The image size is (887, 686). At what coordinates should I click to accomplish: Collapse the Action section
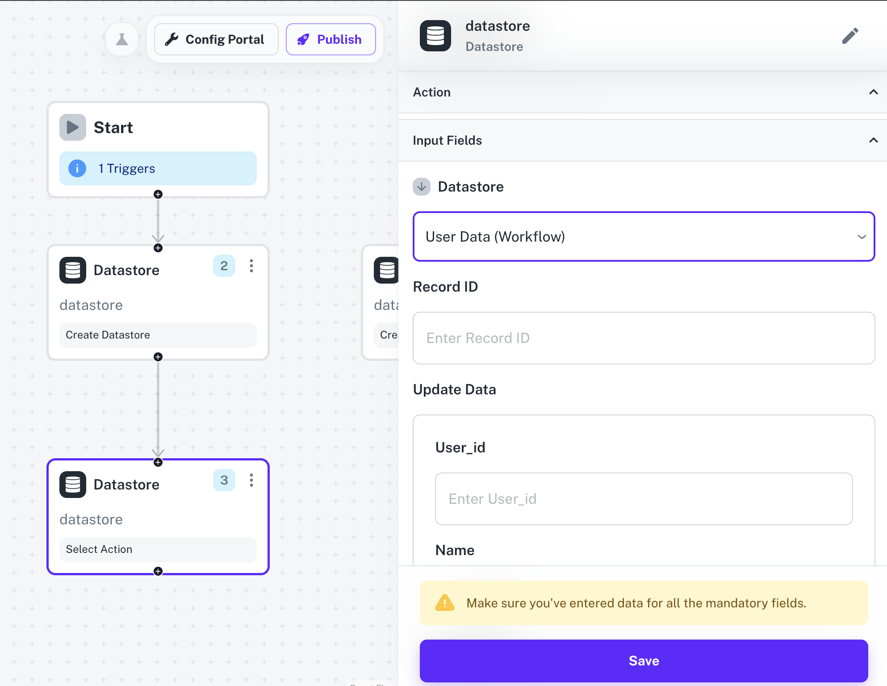[x=873, y=92]
